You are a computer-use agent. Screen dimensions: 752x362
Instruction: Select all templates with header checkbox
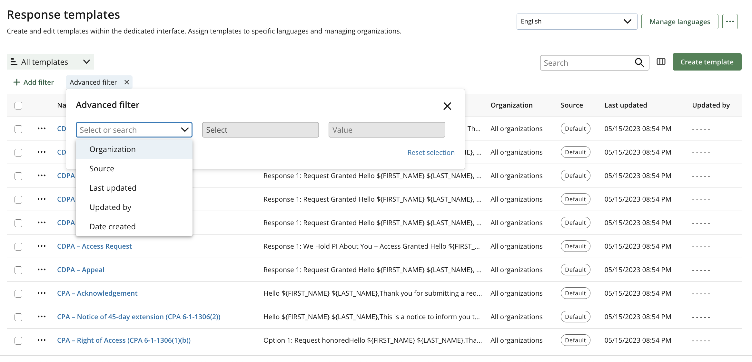(x=18, y=106)
